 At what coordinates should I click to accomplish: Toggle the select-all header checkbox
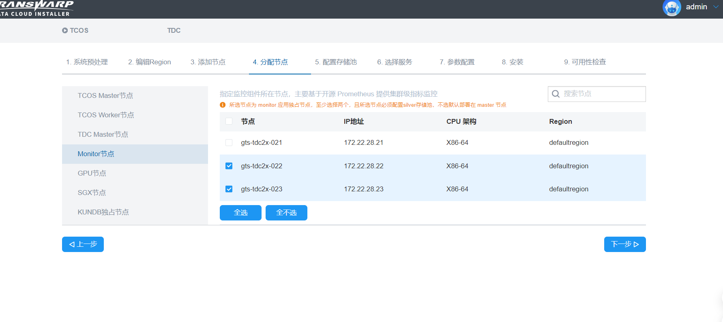(x=229, y=121)
